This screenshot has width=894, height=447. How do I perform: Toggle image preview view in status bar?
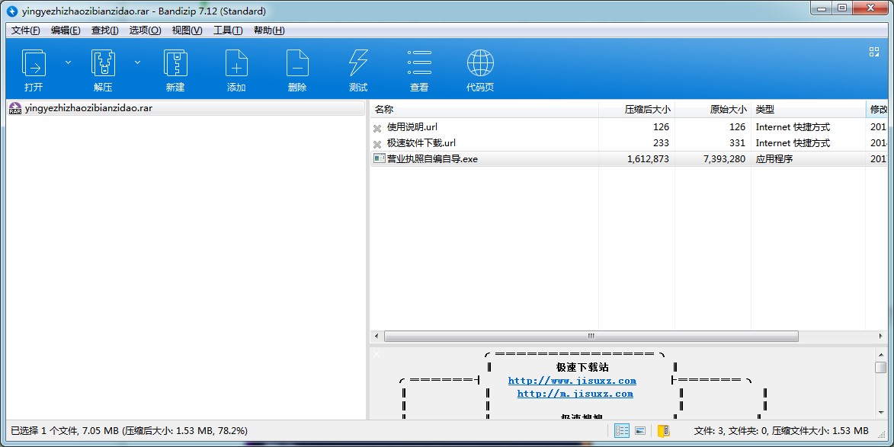point(640,431)
